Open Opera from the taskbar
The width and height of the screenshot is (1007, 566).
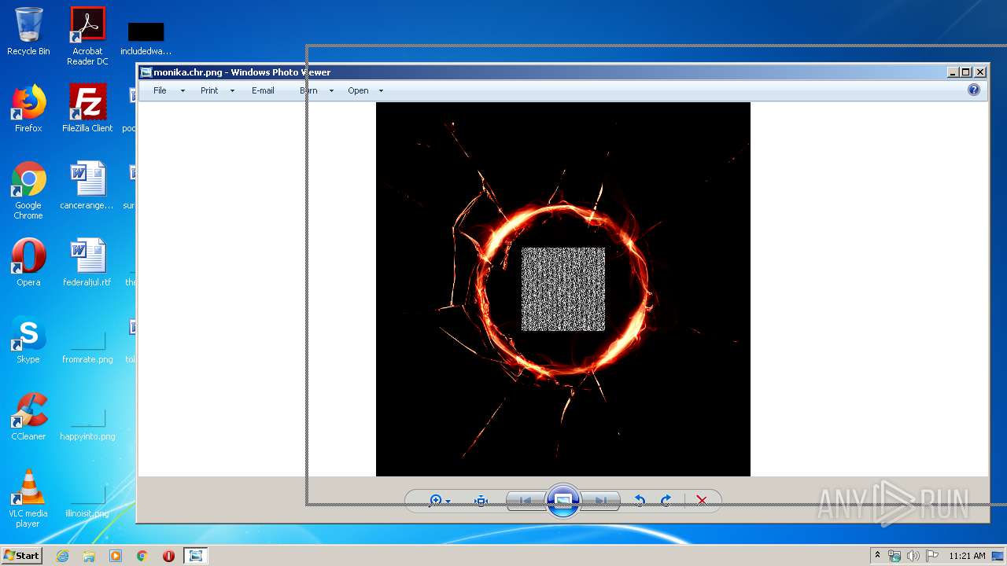pyautogui.click(x=168, y=556)
